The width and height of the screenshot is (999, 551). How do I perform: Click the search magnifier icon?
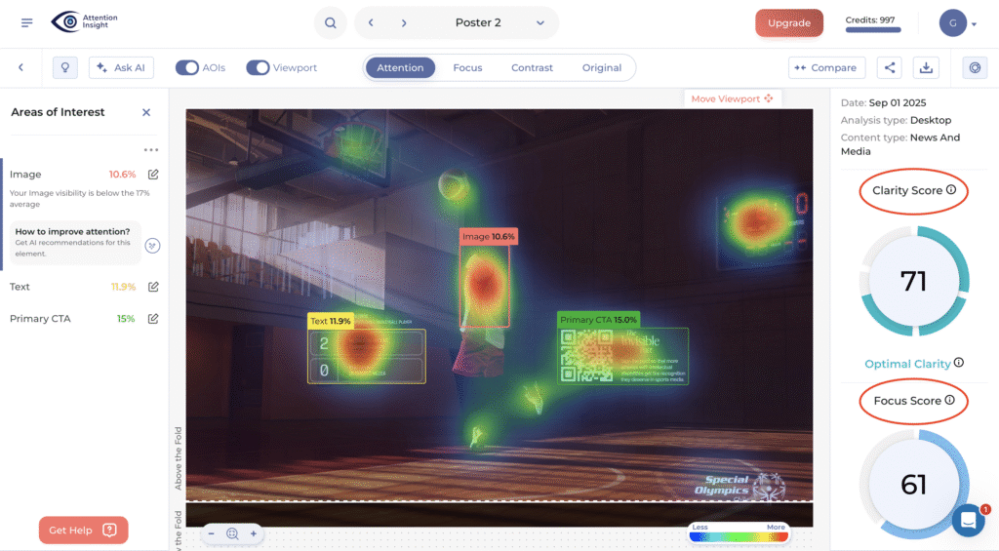(x=331, y=23)
